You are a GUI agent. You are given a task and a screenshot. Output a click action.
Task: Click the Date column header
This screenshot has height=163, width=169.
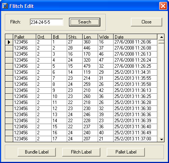(x=135, y=37)
